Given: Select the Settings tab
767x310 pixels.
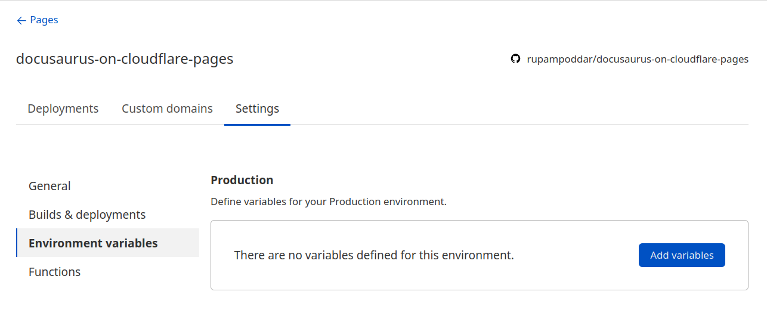Looking at the screenshot, I should tap(257, 108).
